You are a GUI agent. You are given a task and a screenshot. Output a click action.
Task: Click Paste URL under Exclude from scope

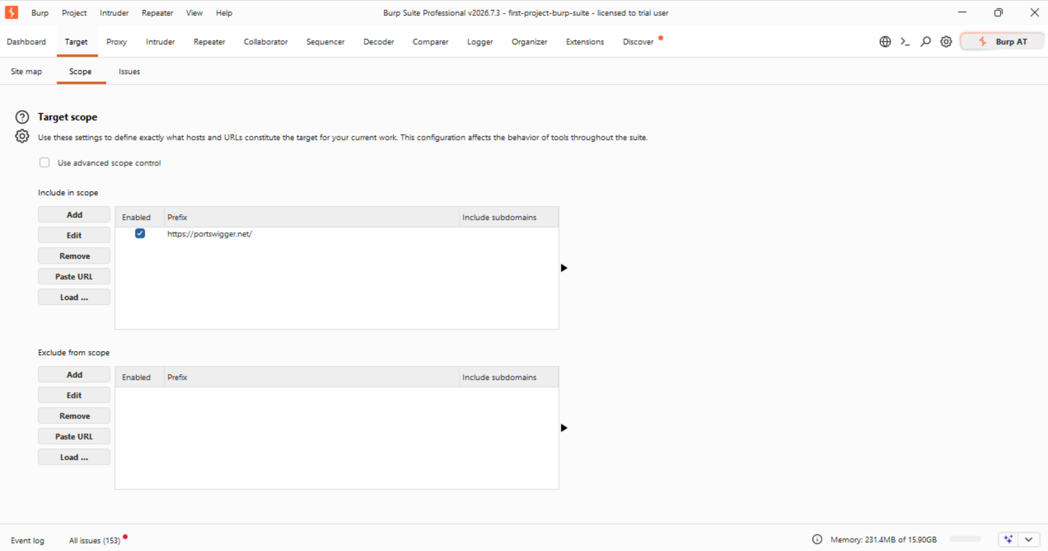click(x=74, y=436)
